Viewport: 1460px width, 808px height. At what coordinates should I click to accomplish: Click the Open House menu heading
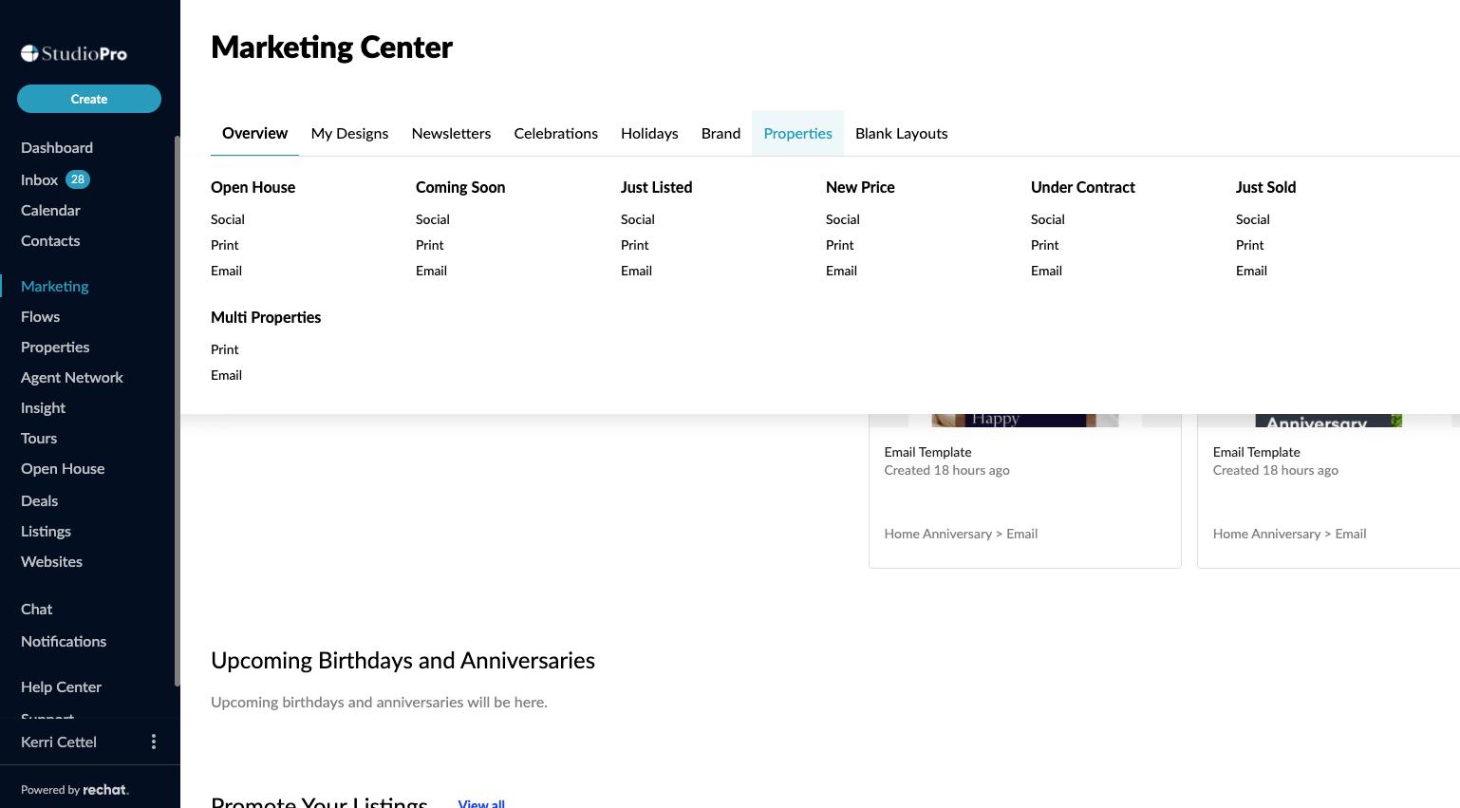tap(253, 187)
